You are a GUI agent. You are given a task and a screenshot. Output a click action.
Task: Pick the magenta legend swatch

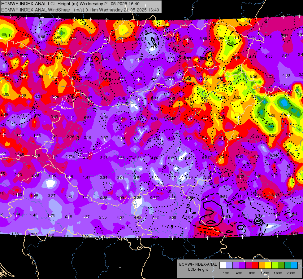pyautogui.click(x=249, y=265)
